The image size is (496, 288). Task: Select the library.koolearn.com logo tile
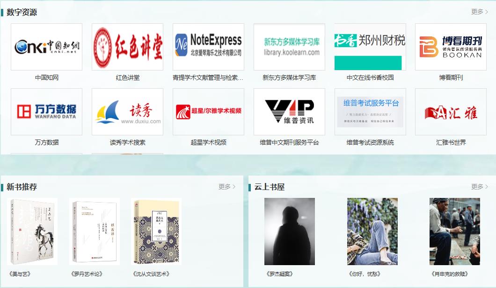(x=290, y=47)
